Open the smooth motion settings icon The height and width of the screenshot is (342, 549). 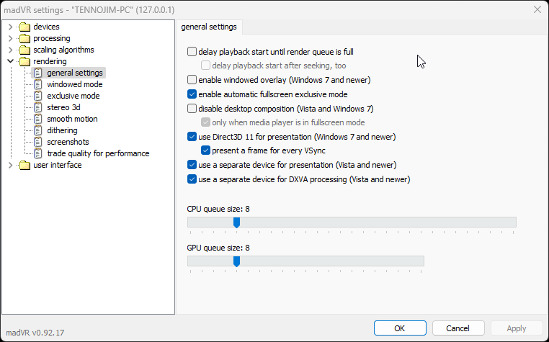37,119
